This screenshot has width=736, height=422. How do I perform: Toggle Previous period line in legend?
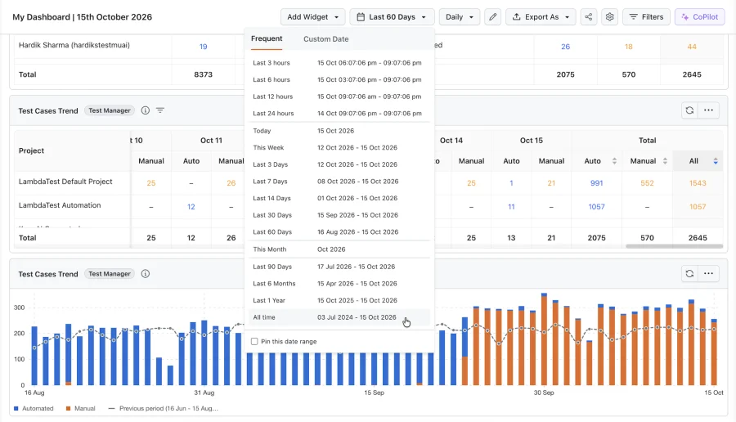click(164, 408)
